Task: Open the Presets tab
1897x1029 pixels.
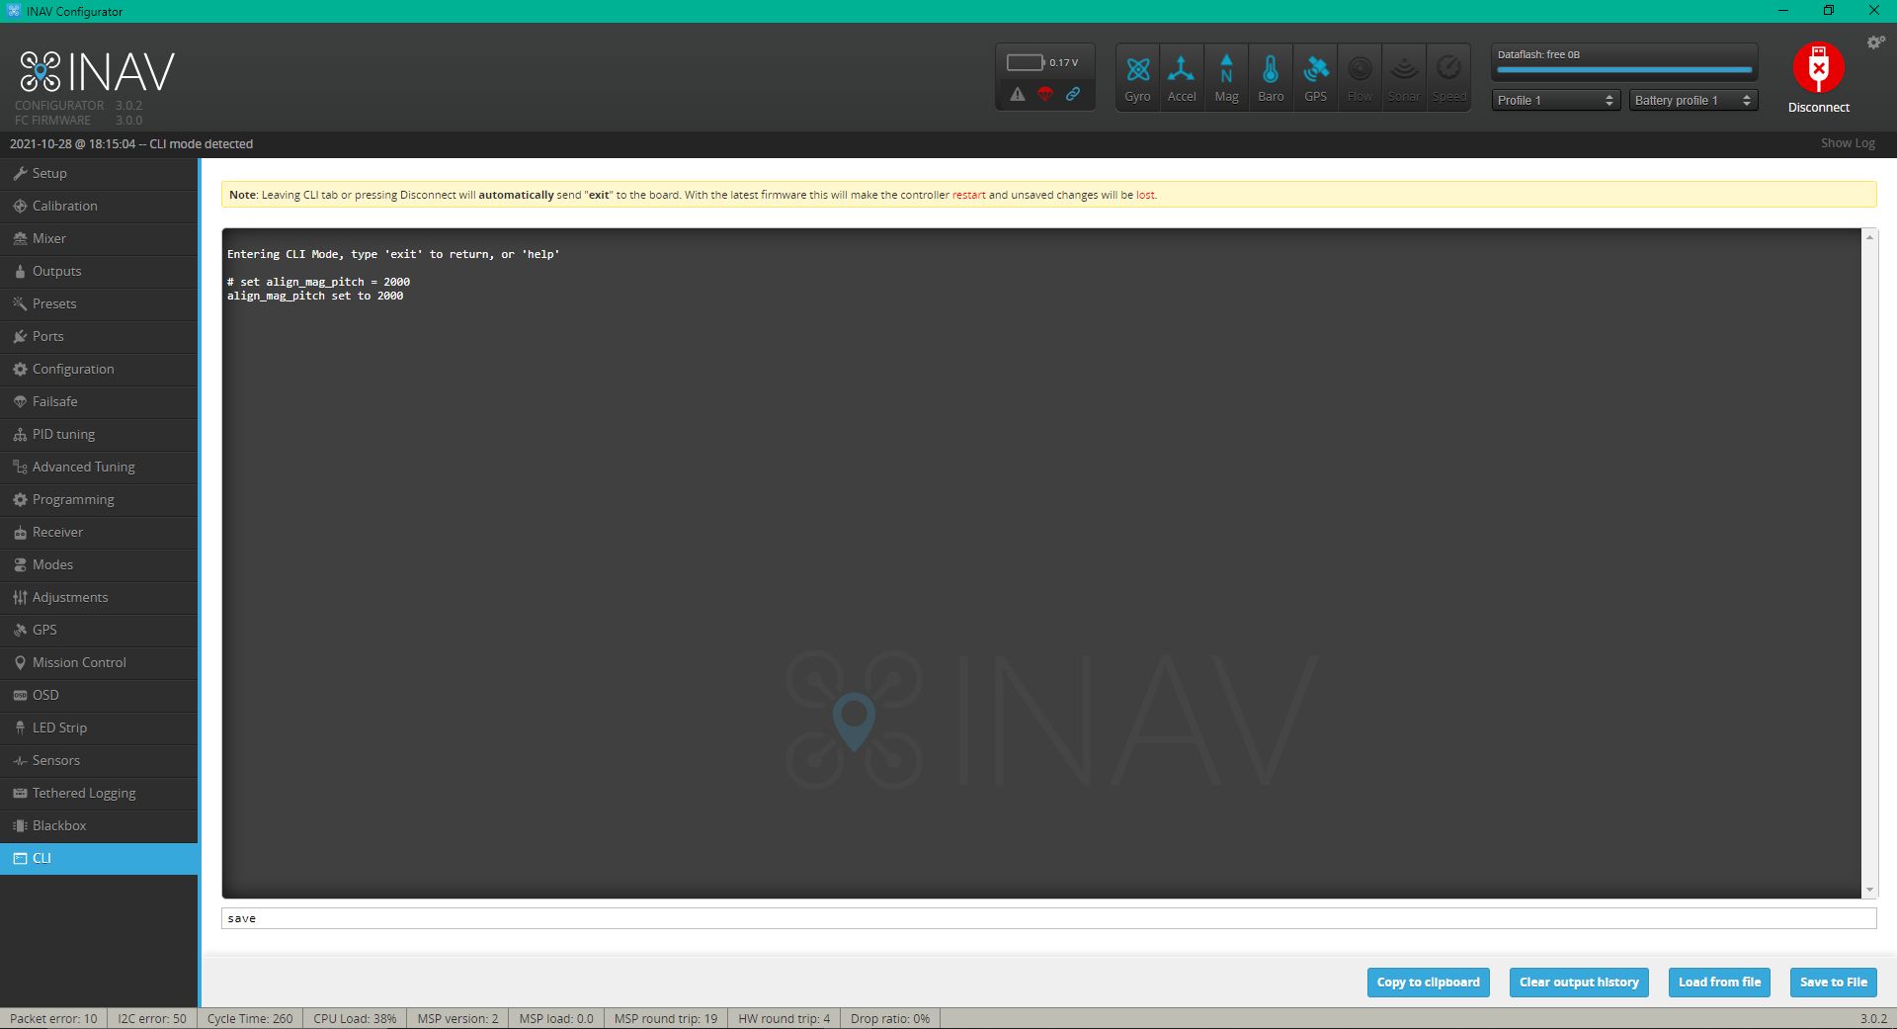Action: click(x=99, y=303)
